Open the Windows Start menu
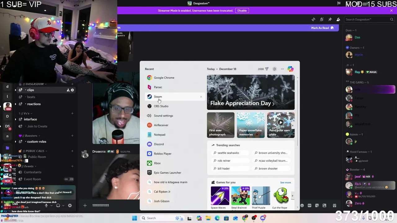Screen dimensions: 397x223 point(134,218)
